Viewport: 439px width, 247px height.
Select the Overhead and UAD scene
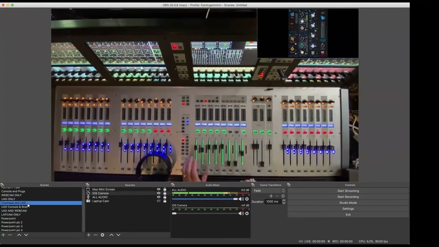point(41,203)
